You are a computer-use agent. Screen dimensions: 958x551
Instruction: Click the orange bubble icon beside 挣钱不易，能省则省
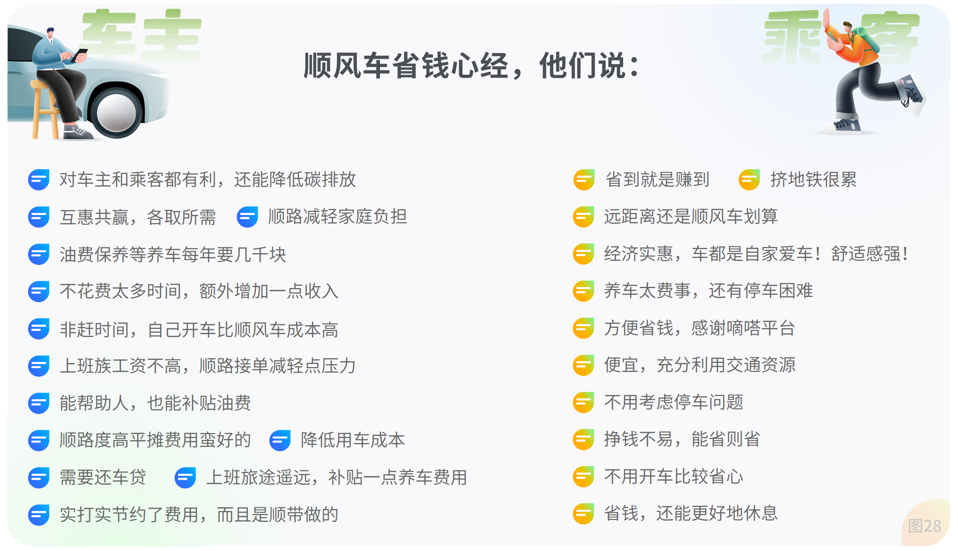(x=583, y=439)
